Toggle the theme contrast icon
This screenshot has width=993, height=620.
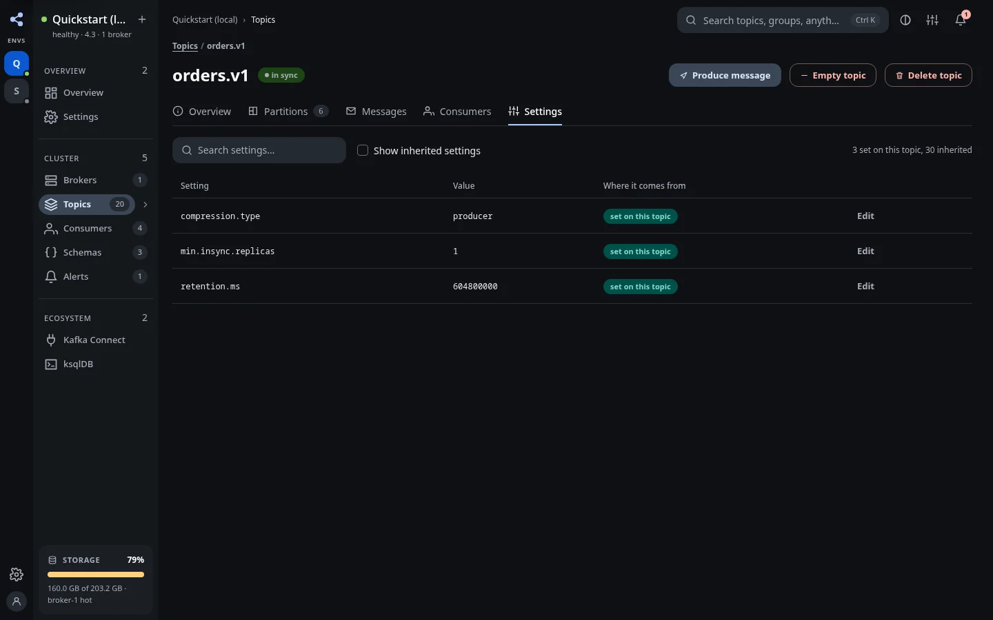pyautogui.click(x=905, y=20)
